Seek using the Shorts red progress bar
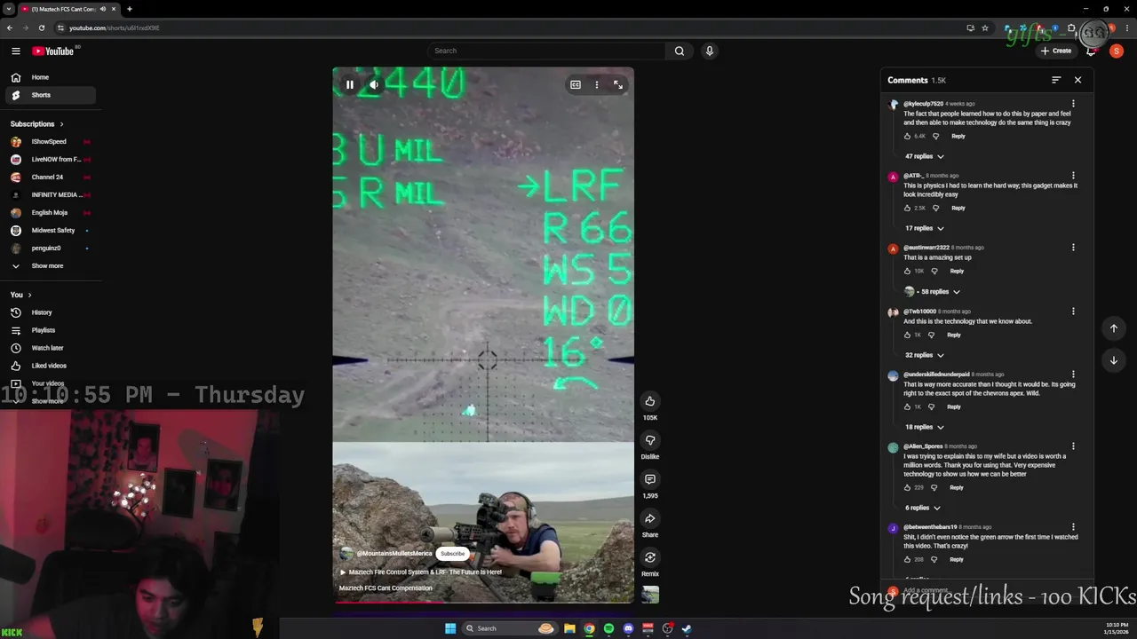 tap(483, 603)
